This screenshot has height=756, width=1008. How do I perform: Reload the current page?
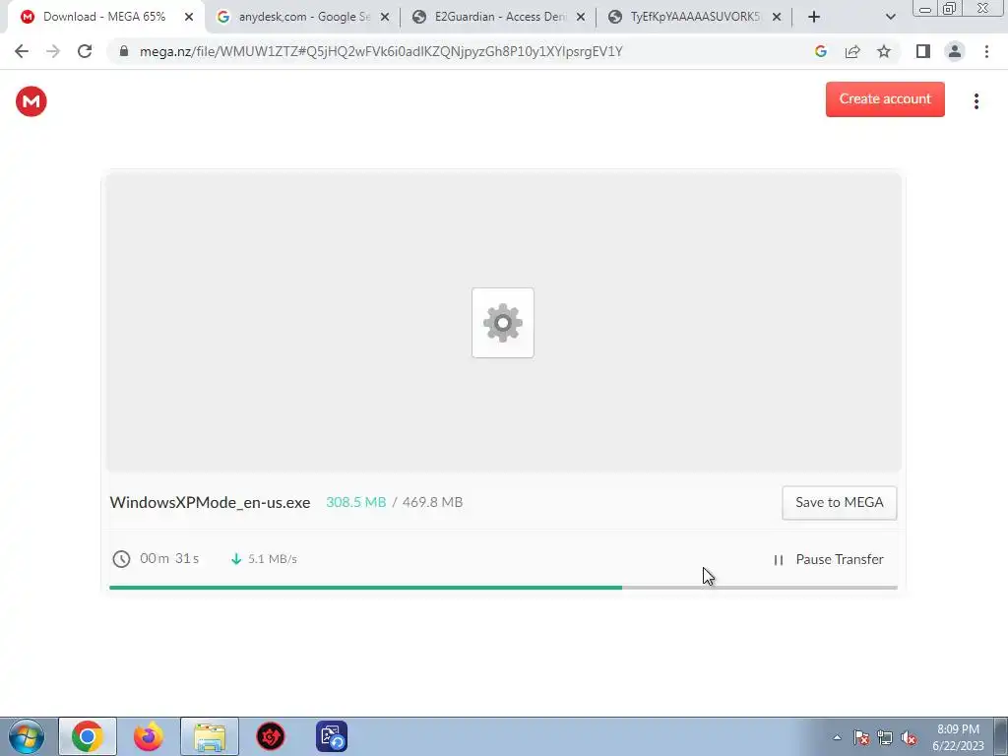tap(85, 51)
